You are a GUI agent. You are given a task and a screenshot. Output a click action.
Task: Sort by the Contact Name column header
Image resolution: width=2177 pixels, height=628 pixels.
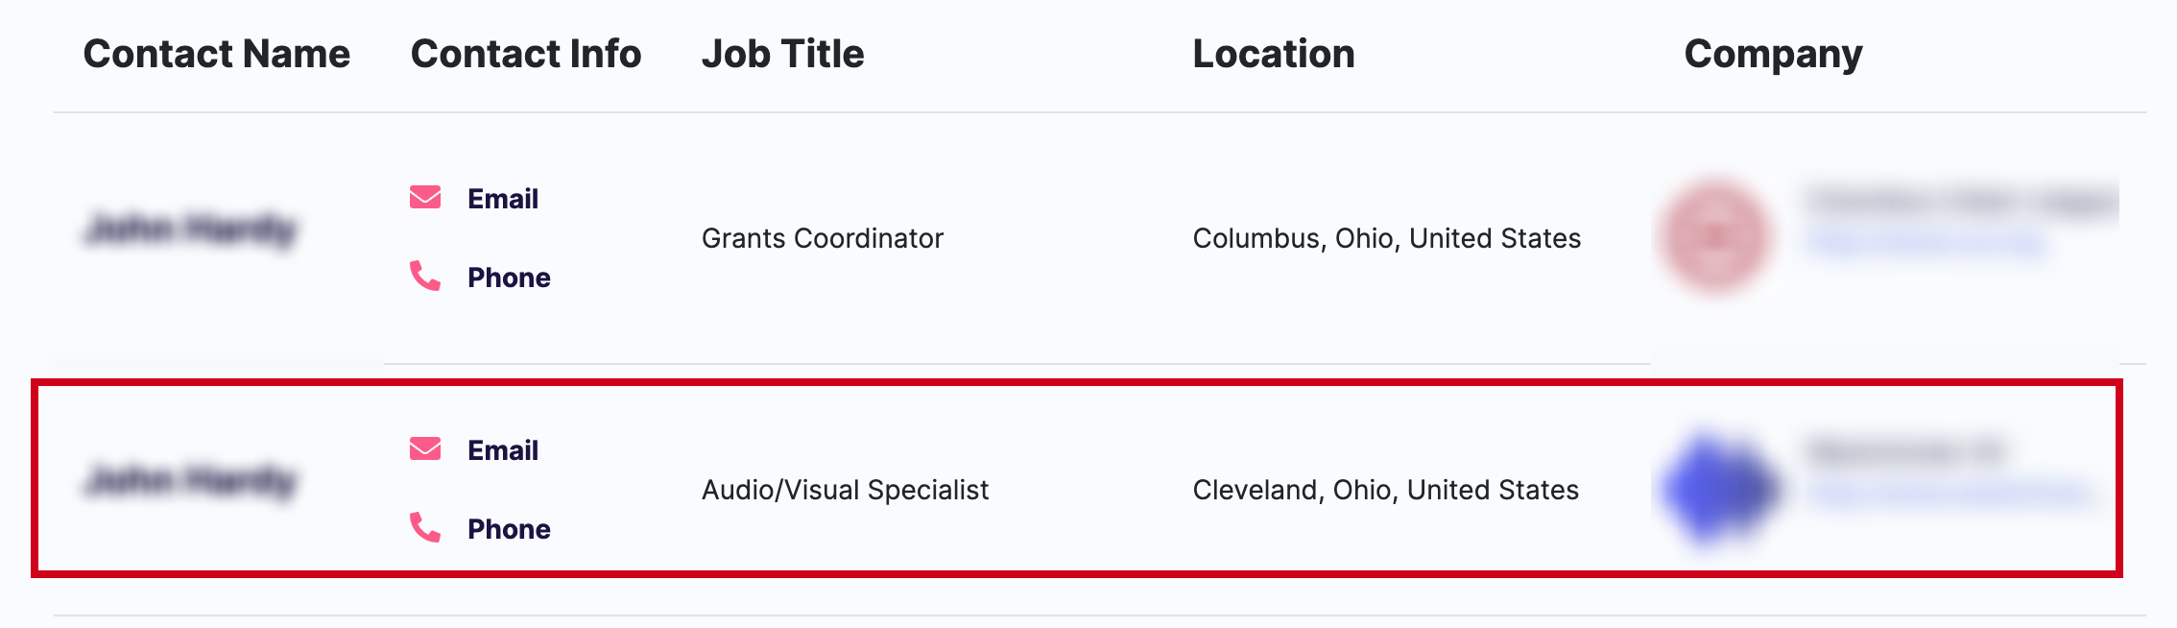pyautogui.click(x=217, y=54)
